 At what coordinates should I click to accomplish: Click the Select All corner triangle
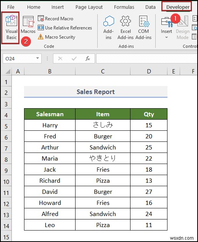[x=7, y=71]
